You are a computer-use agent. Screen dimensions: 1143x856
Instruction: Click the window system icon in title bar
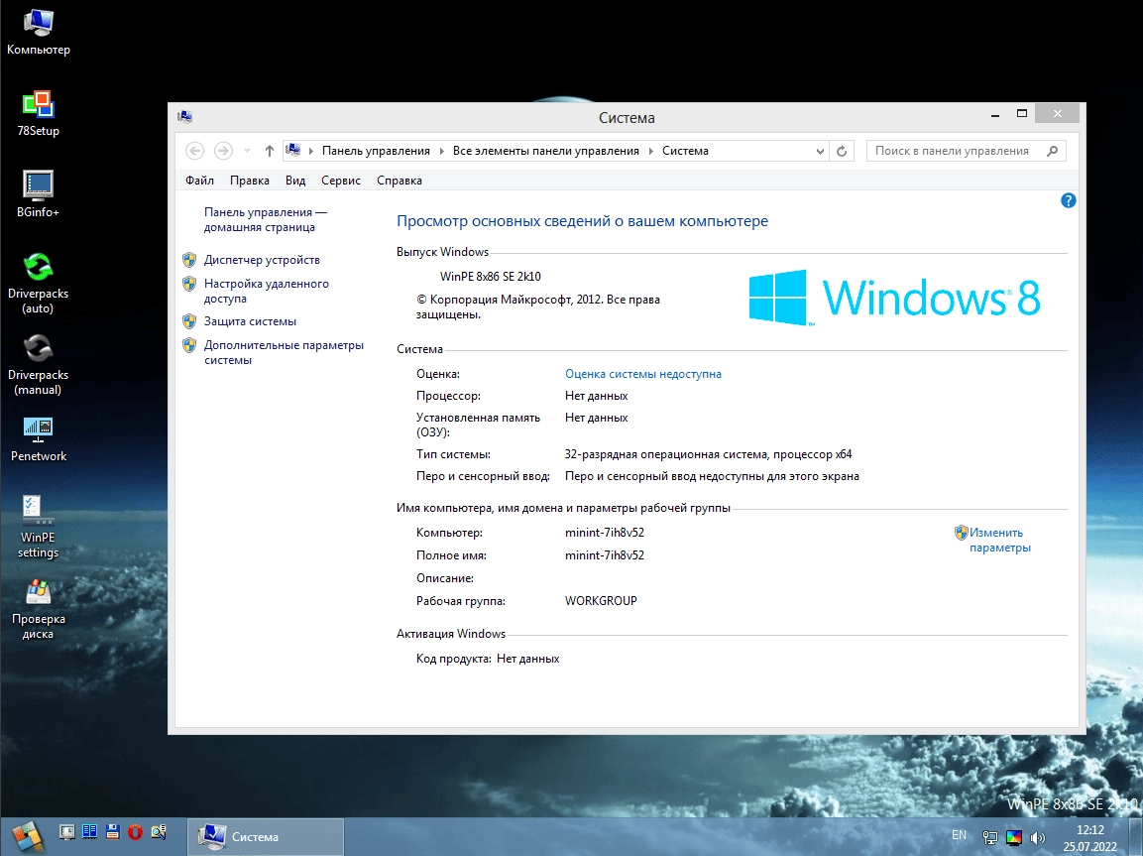click(185, 117)
